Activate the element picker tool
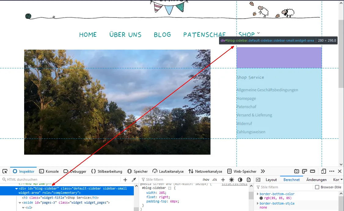This screenshot has width=344, height=211. coord(5,171)
